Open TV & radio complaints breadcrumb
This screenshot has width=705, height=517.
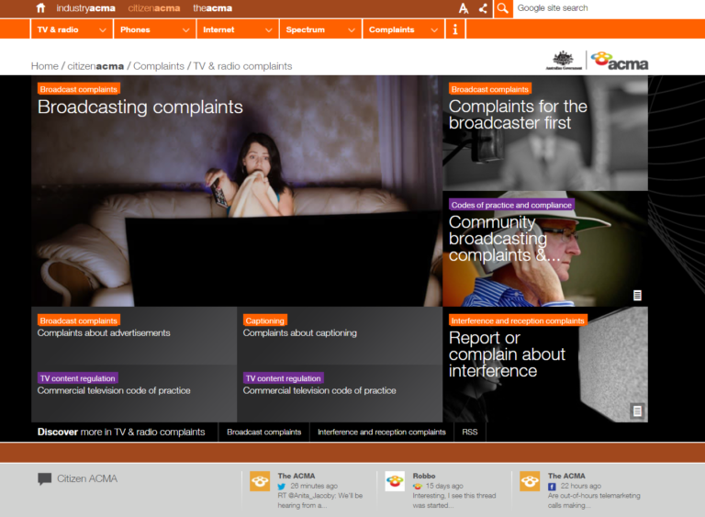(x=242, y=66)
